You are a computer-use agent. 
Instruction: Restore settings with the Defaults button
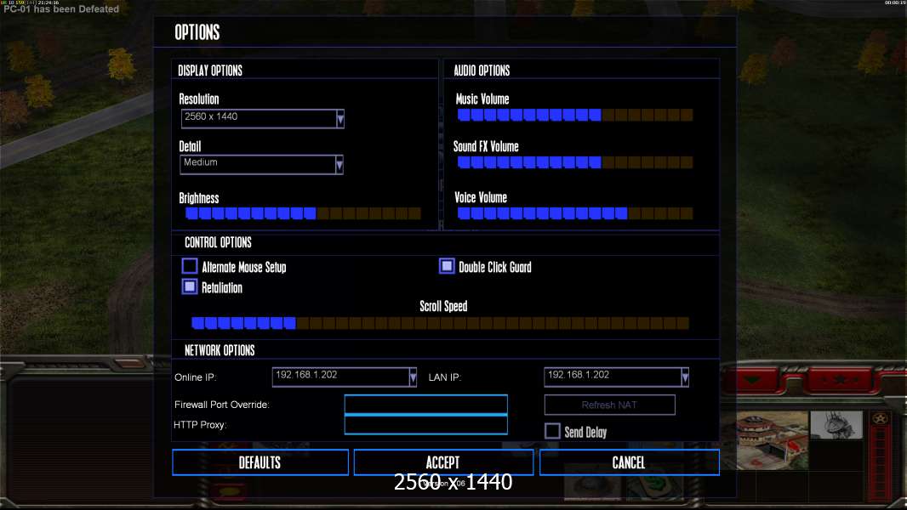point(260,462)
